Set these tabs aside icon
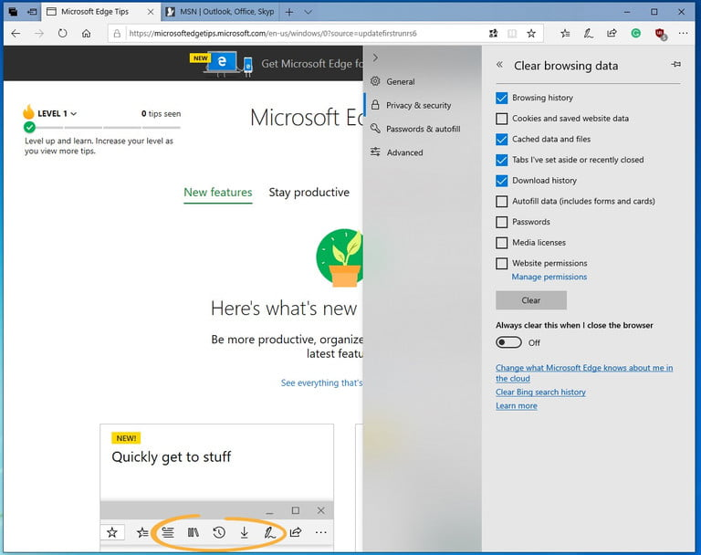Viewport: 701px width, 555px height. click(32, 12)
